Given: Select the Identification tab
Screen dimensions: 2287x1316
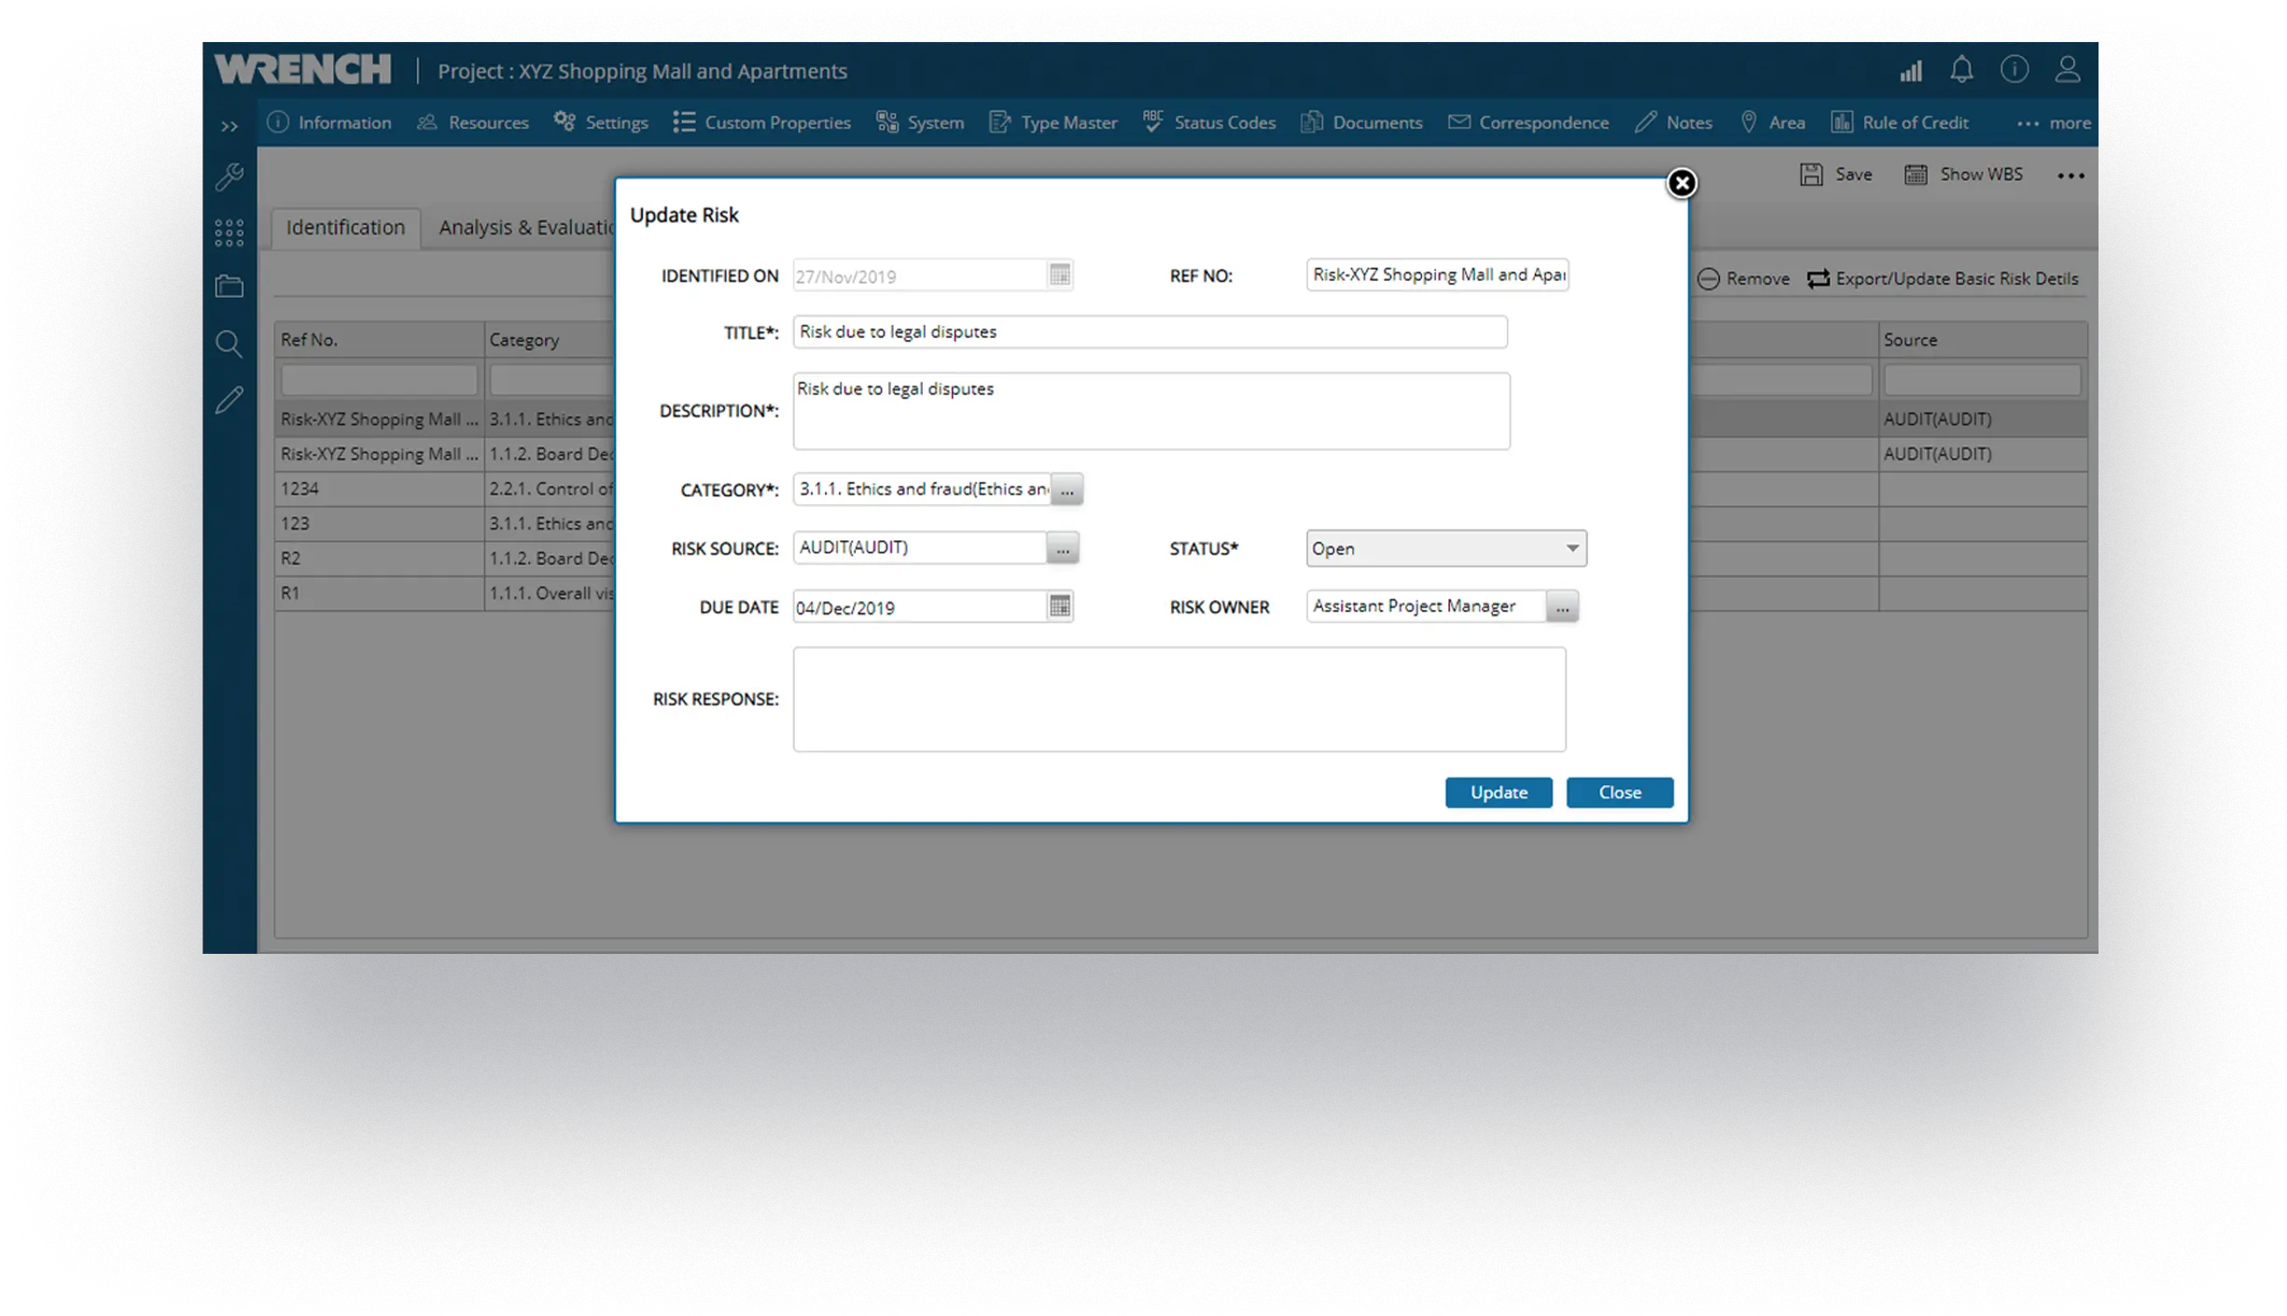Looking at the screenshot, I should [x=344, y=226].
